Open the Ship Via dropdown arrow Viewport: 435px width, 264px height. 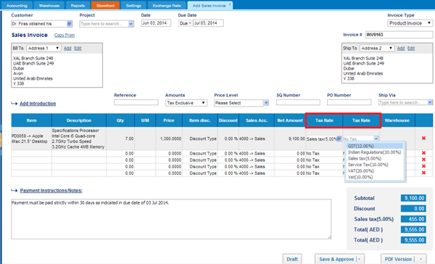(430, 103)
